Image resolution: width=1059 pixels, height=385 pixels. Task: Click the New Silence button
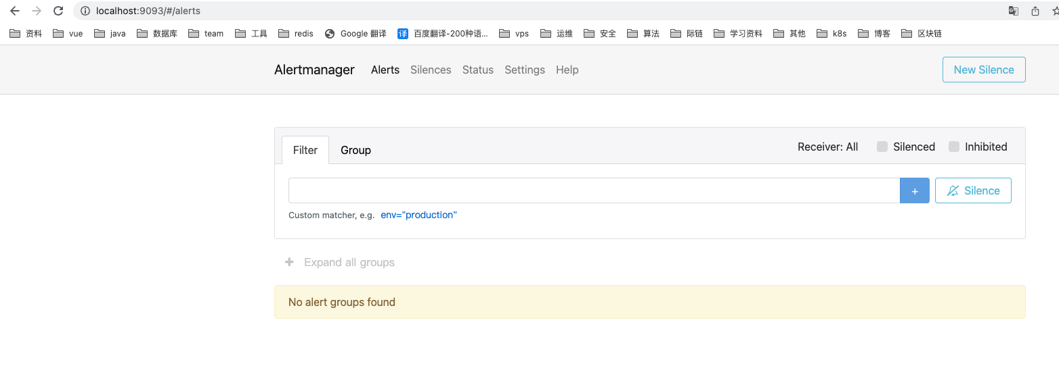click(x=983, y=70)
